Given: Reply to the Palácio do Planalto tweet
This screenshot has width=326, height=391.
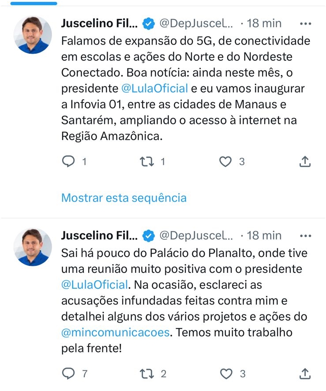Looking at the screenshot, I should click(68, 374).
